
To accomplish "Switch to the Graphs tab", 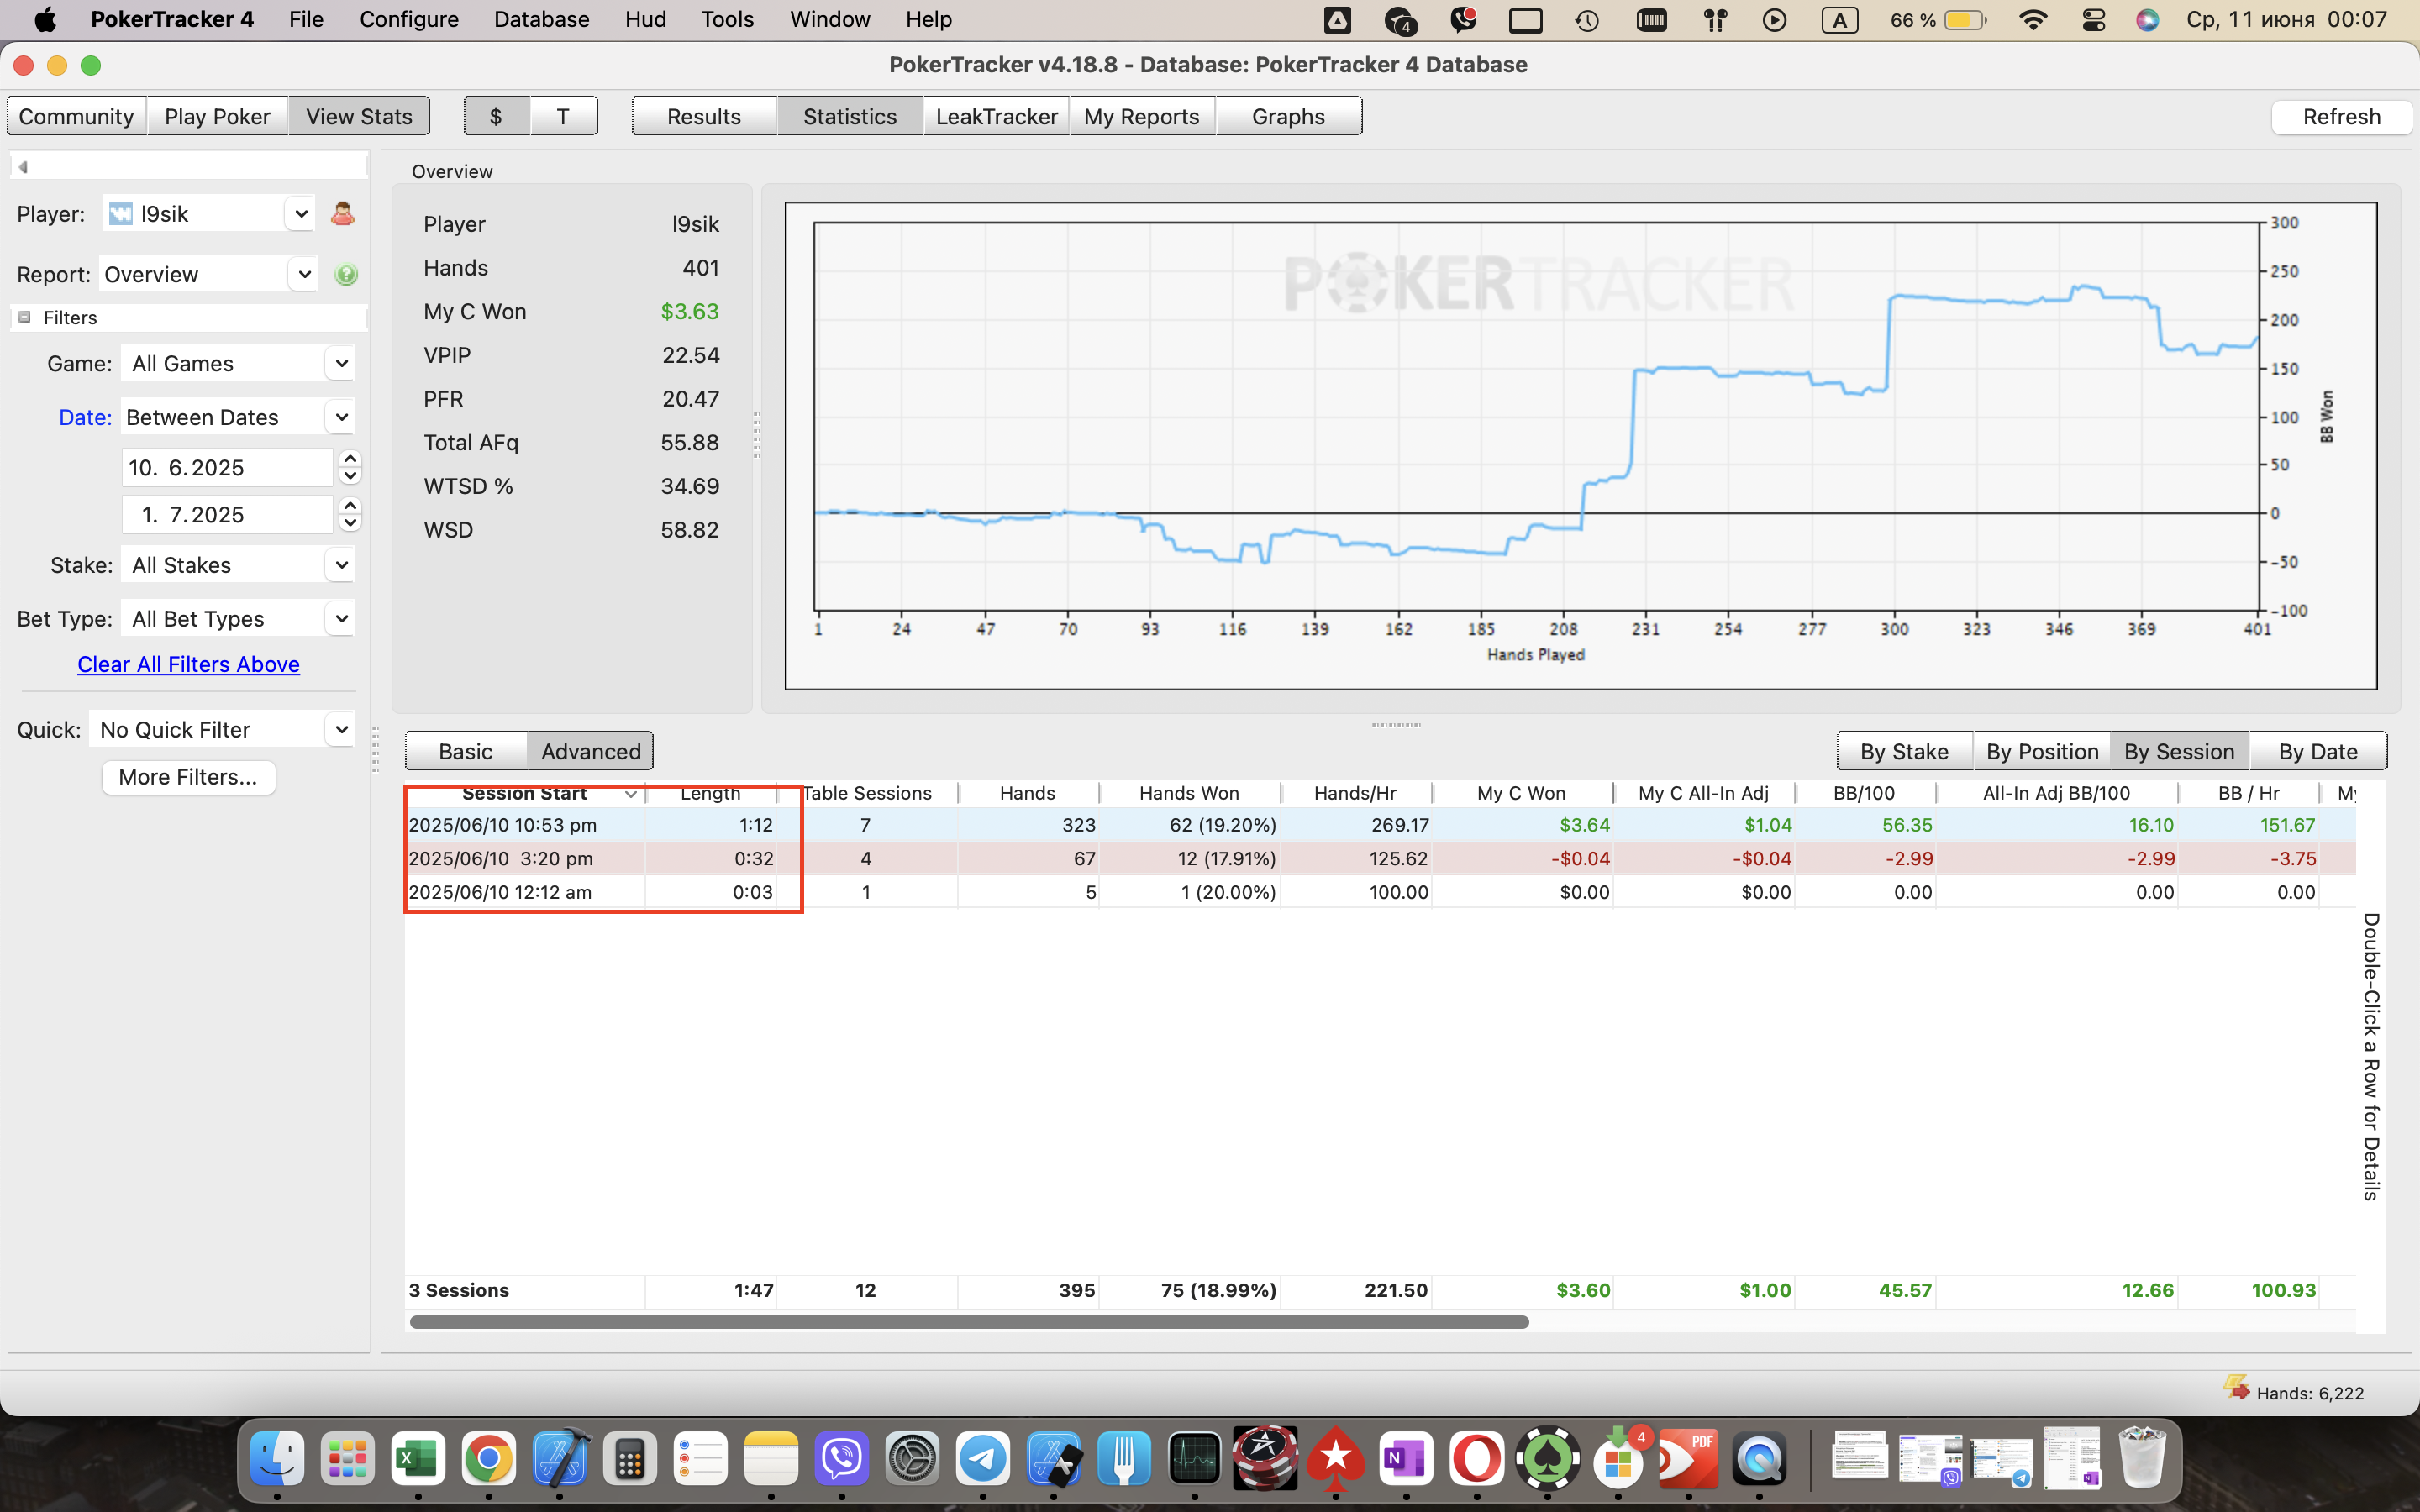I will tap(1288, 116).
